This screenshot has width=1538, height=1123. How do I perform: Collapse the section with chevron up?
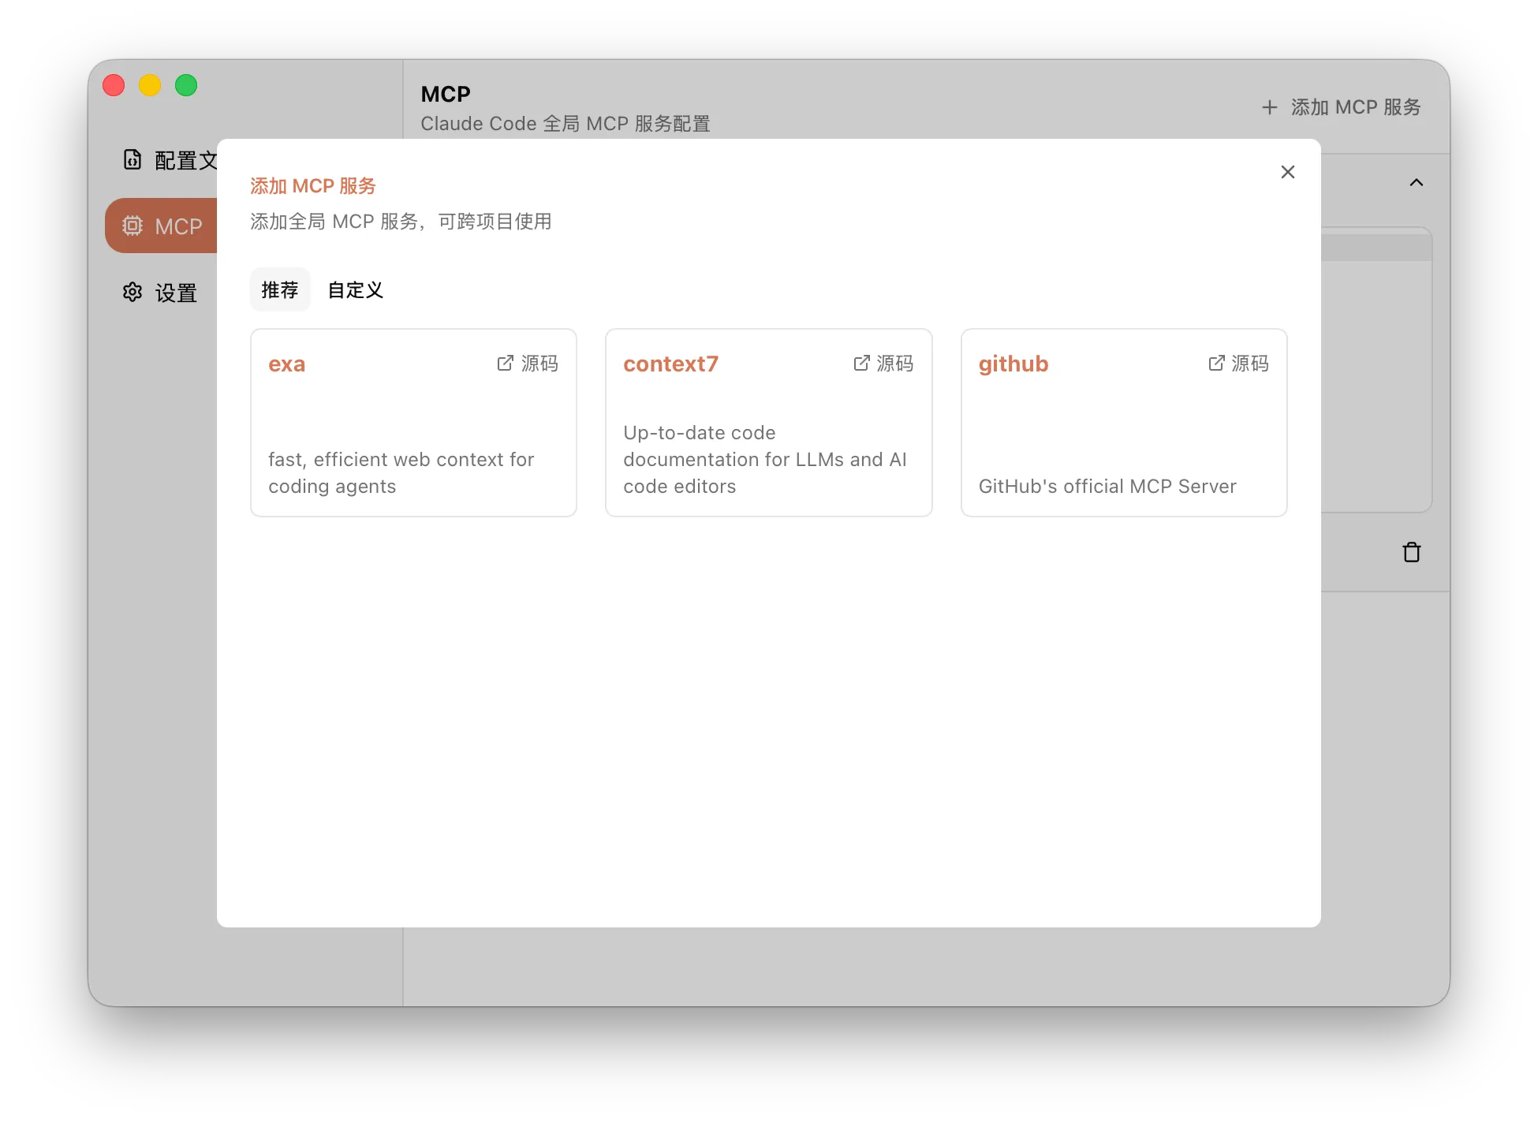point(1416,183)
